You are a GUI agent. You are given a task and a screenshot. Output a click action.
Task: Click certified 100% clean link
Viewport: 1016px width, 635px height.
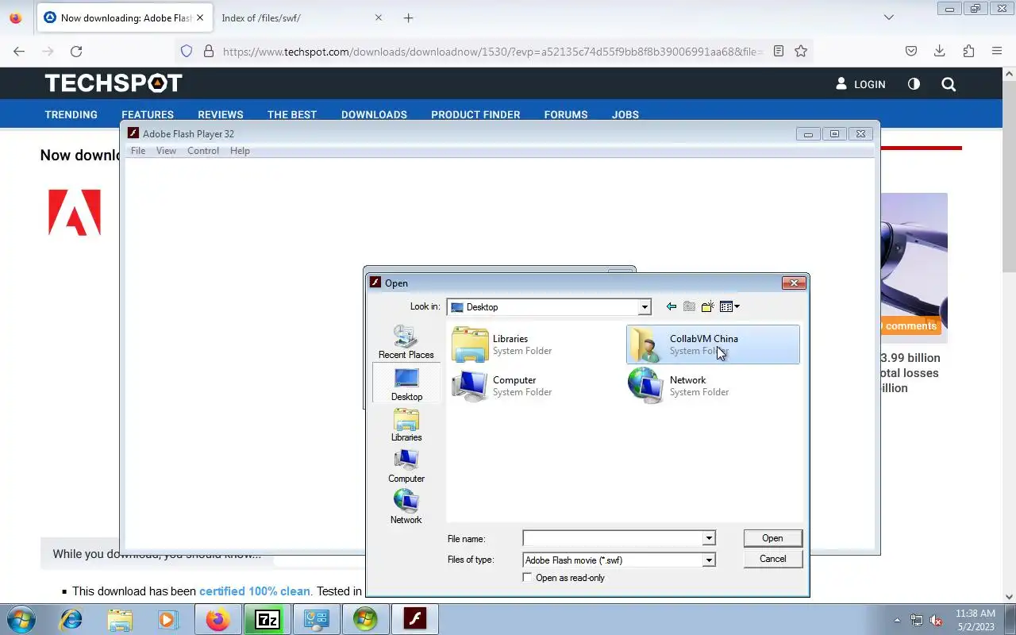pyautogui.click(x=255, y=591)
